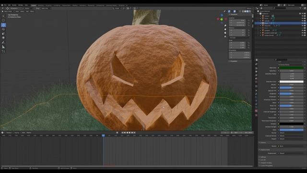Open the active Material properties tab icon

click(x=256, y=111)
